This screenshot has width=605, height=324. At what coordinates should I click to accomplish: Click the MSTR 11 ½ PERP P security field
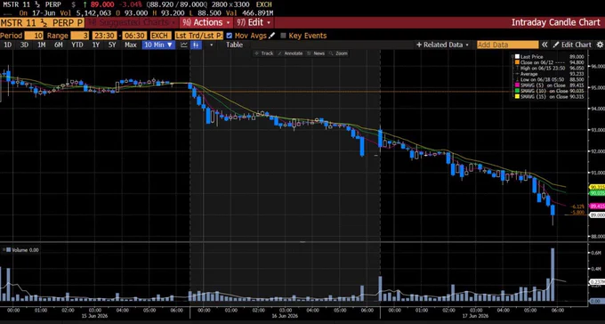(42, 22)
